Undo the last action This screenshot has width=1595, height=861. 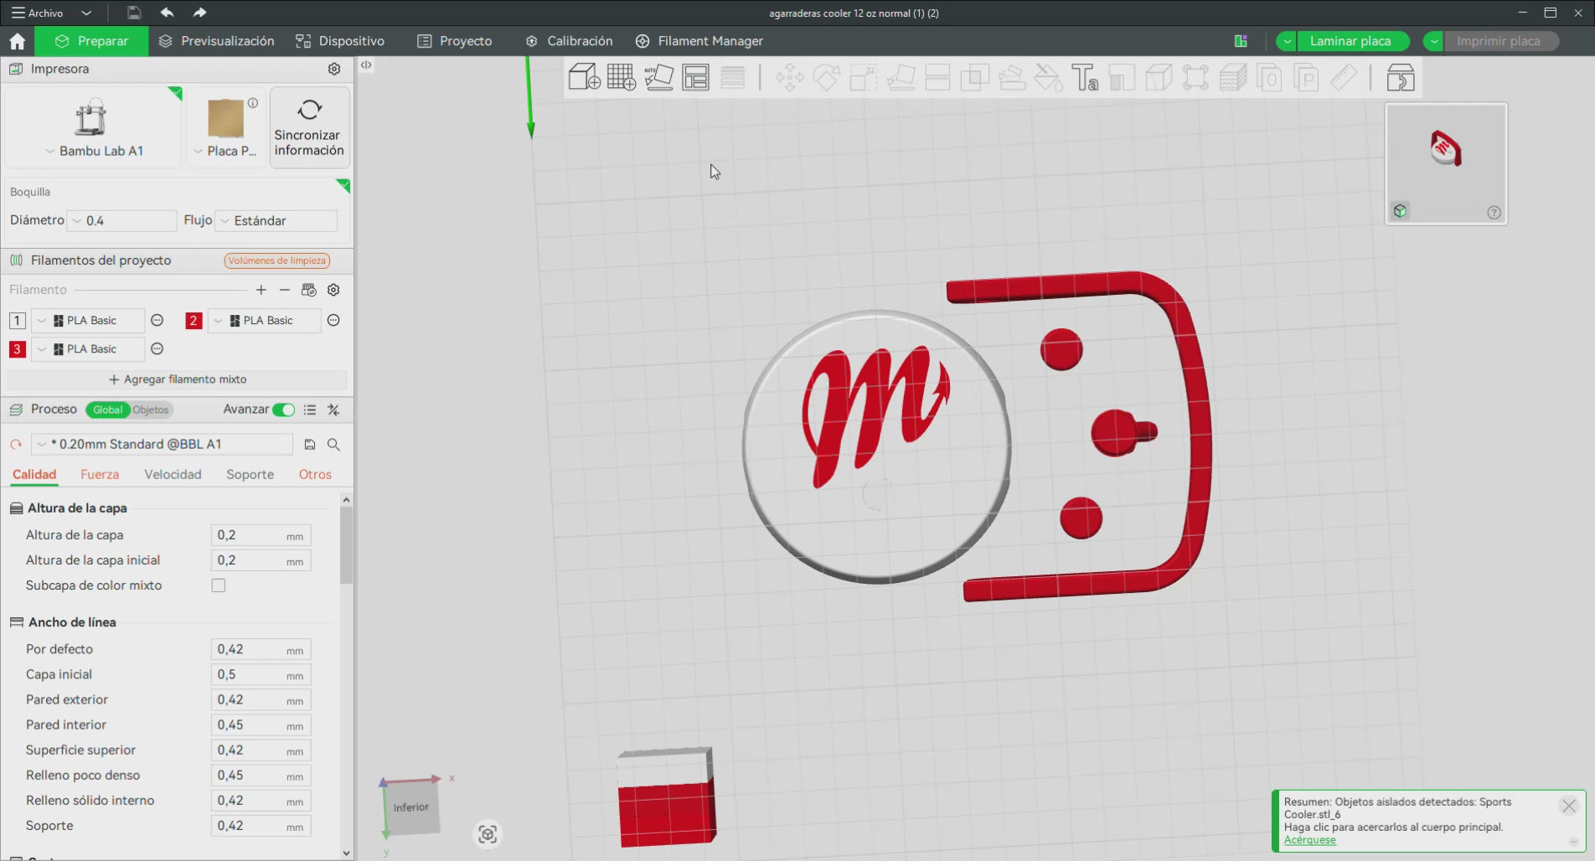(x=167, y=13)
